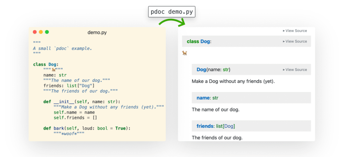This screenshot has width=348, height=157.
Task: Click the dog emoji under class Dog heading
Action: pos(185,53)
